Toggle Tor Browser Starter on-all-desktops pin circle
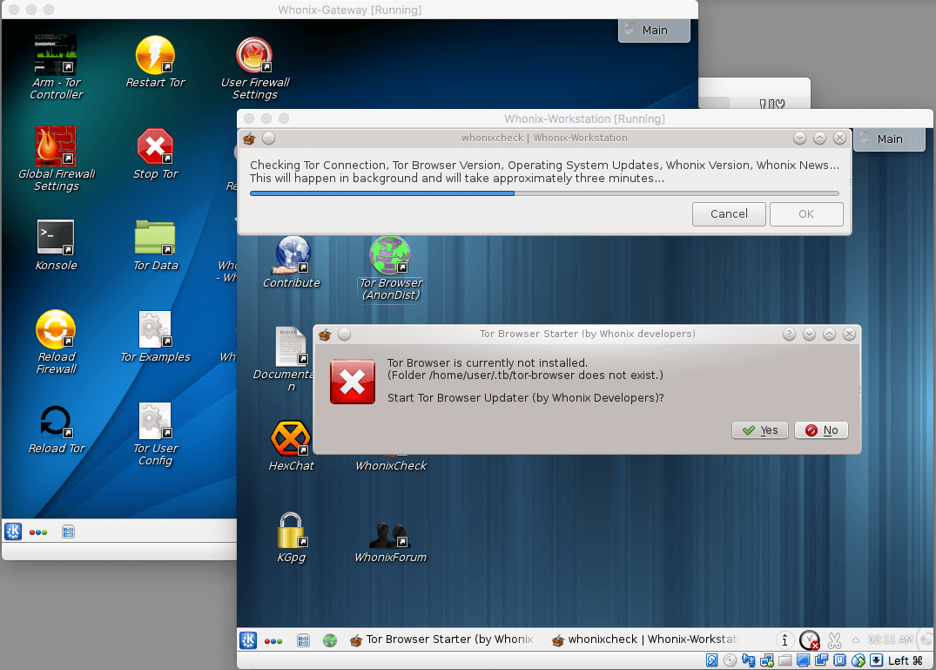The height and width of the screenshot is (670, 936). tap(345, 335)
